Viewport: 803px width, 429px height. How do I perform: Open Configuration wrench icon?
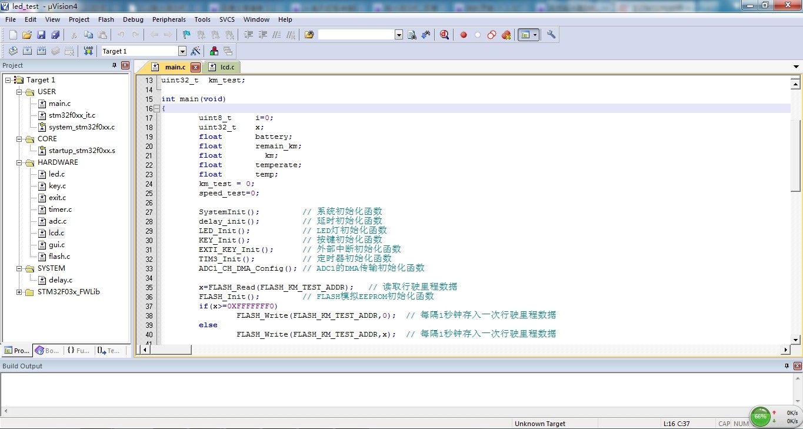551,35
